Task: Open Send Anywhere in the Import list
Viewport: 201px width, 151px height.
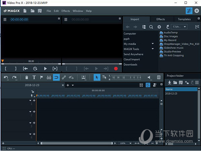Action: (133, 54)
